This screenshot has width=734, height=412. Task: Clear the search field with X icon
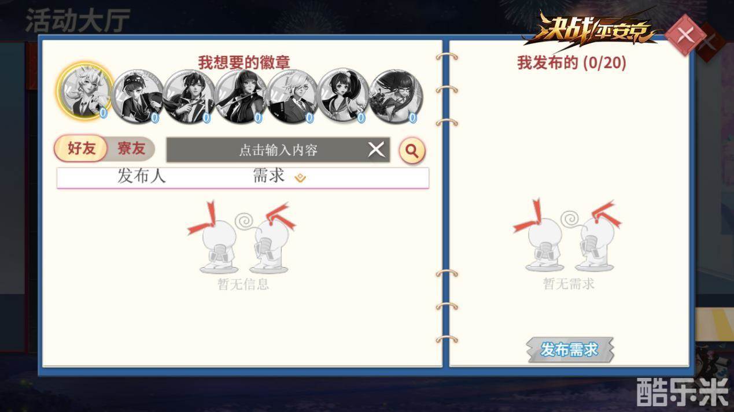(x=377, y=150)
